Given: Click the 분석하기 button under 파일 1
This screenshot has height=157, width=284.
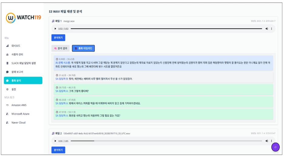Looking at the screenshot, I should point(58,38).
